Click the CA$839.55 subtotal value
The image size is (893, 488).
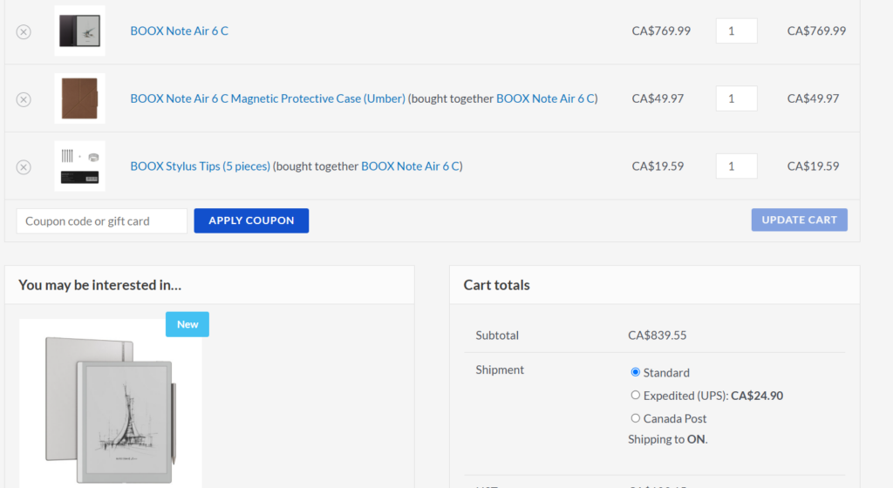658,335
